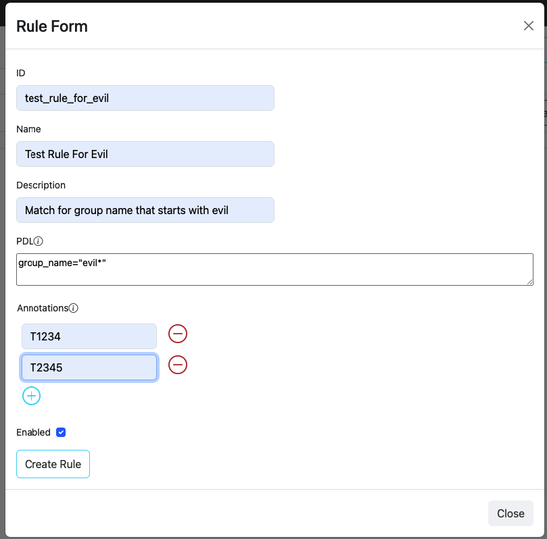Viewport: 547px width, 539px height.
Task: Click the Name field label
Action: tap(28, 129)
